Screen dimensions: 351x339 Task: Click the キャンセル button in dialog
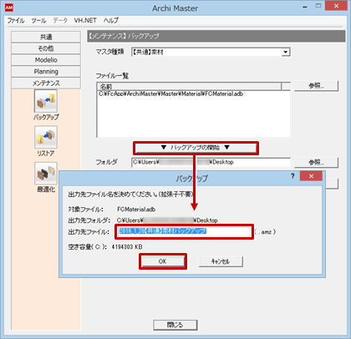pos(221,261)
